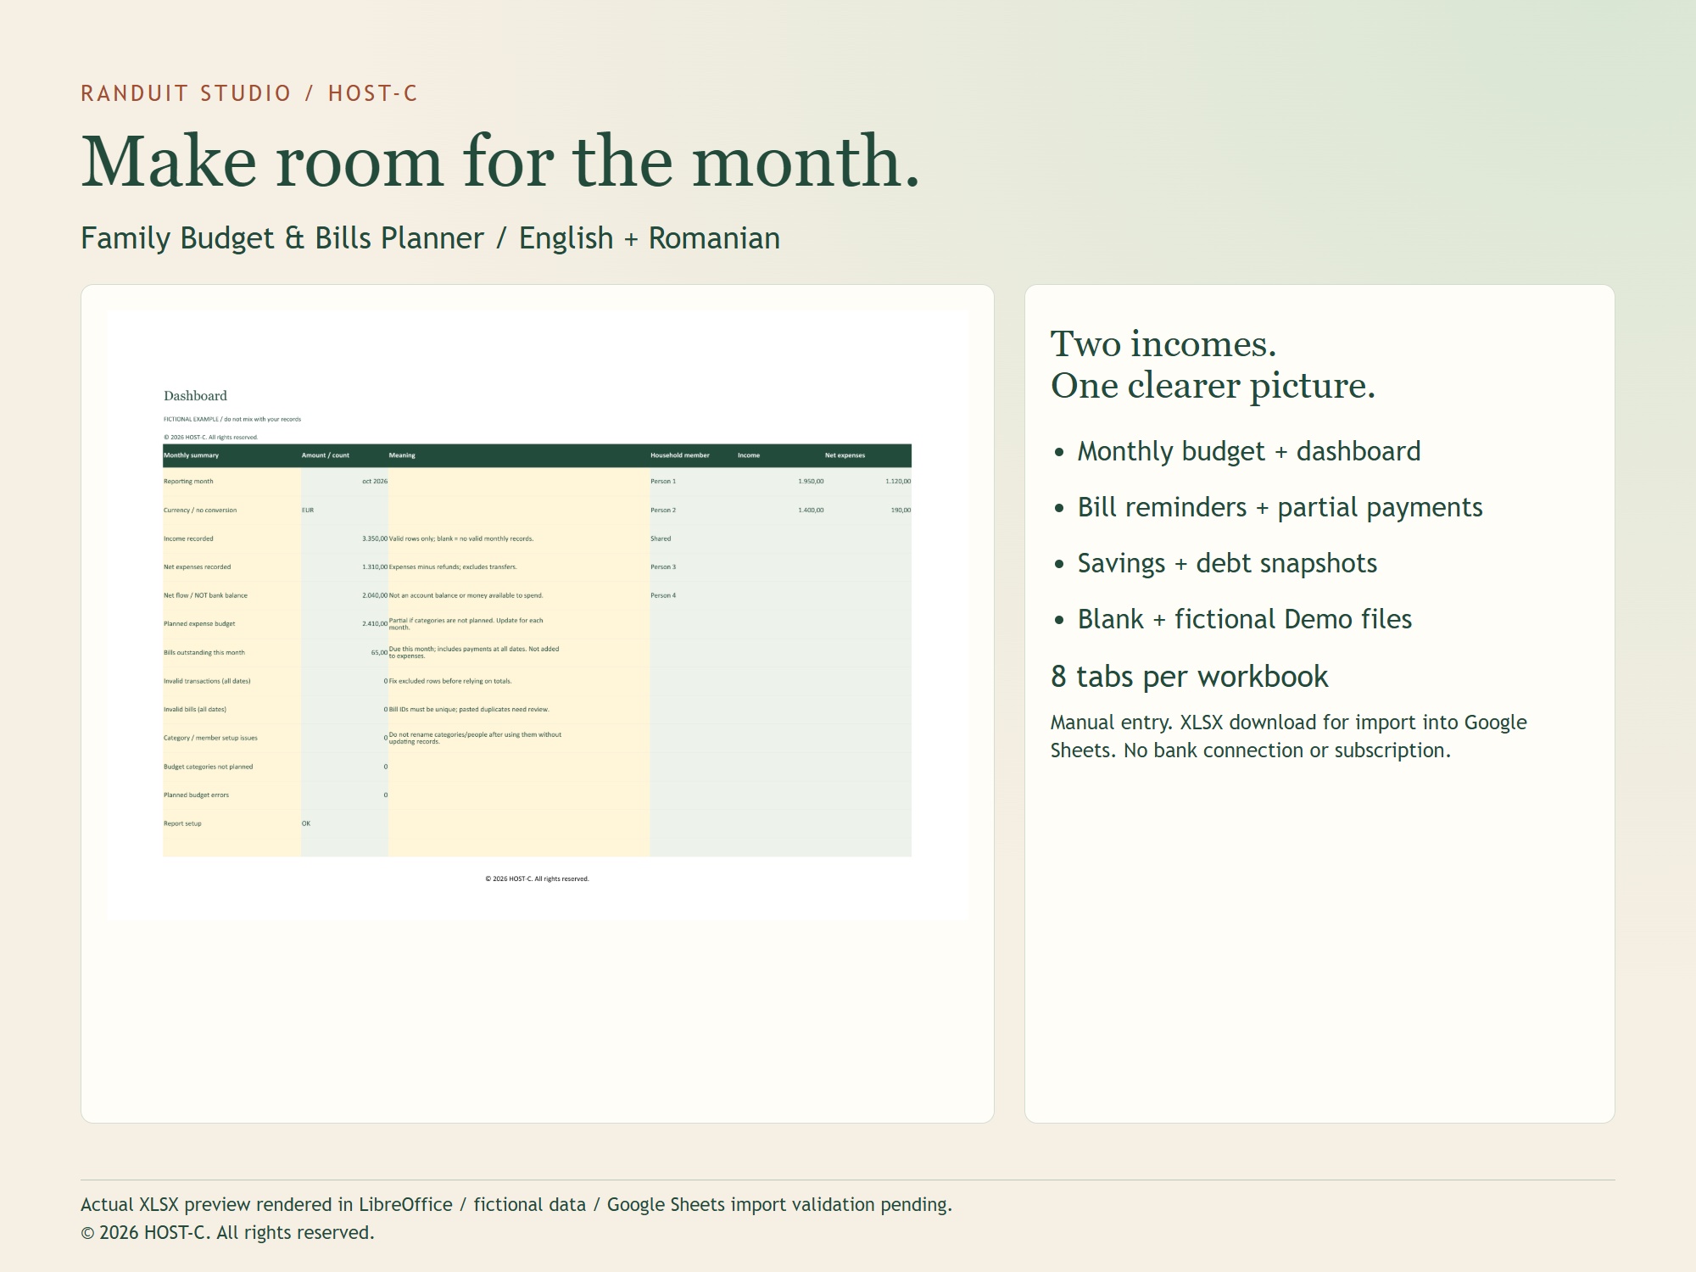This screenshot has height=1272, width=1696.
Task: Select the 'Invalid bills (all dates)' row label
Action: coord(195,710)
